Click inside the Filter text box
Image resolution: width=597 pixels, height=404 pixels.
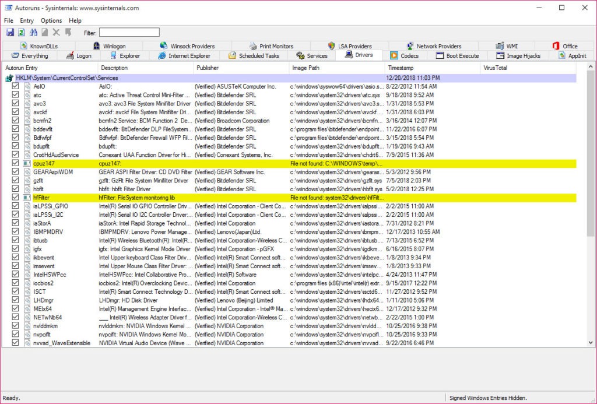point(129,33)
